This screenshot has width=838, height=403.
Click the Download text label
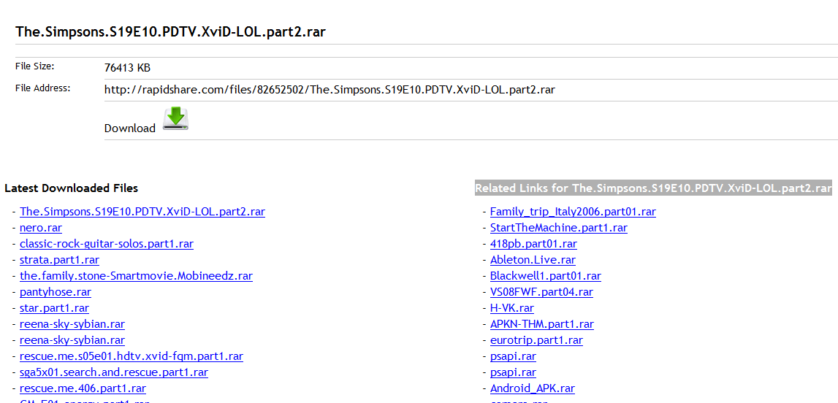point(130,128)
